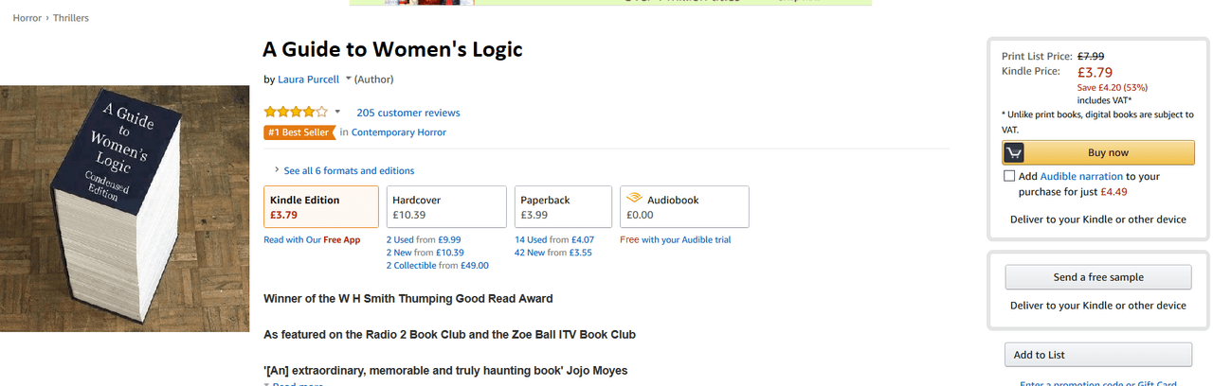This screenshot has height=386, width=1213.
Task: Select the Audiobook format option
Action: pyautogui.click(x=684, y=207)
